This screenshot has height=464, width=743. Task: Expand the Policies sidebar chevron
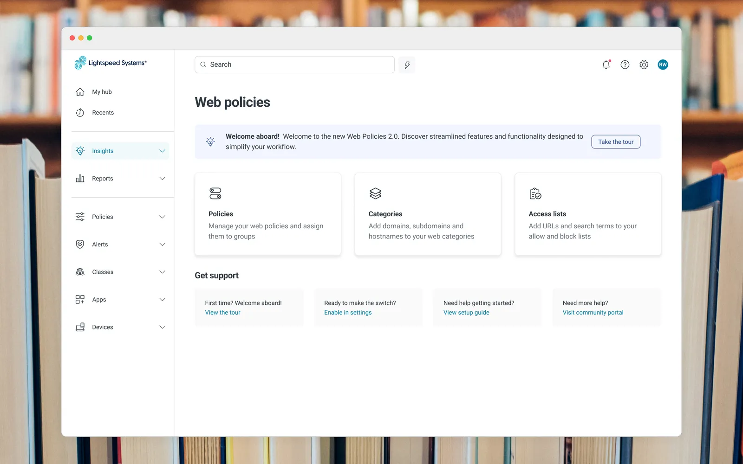162,217
